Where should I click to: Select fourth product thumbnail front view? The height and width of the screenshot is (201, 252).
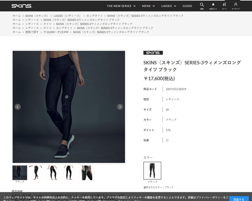(x=69, y=173)
